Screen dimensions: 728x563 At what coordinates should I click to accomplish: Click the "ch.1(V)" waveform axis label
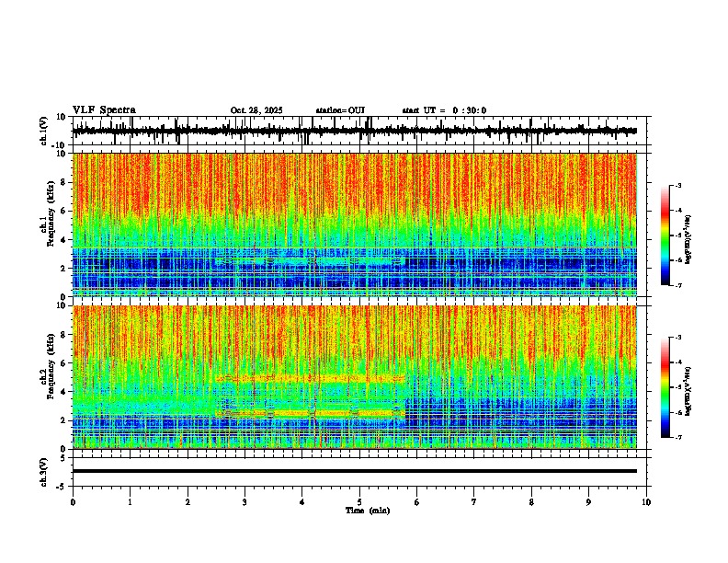[44, 131]
